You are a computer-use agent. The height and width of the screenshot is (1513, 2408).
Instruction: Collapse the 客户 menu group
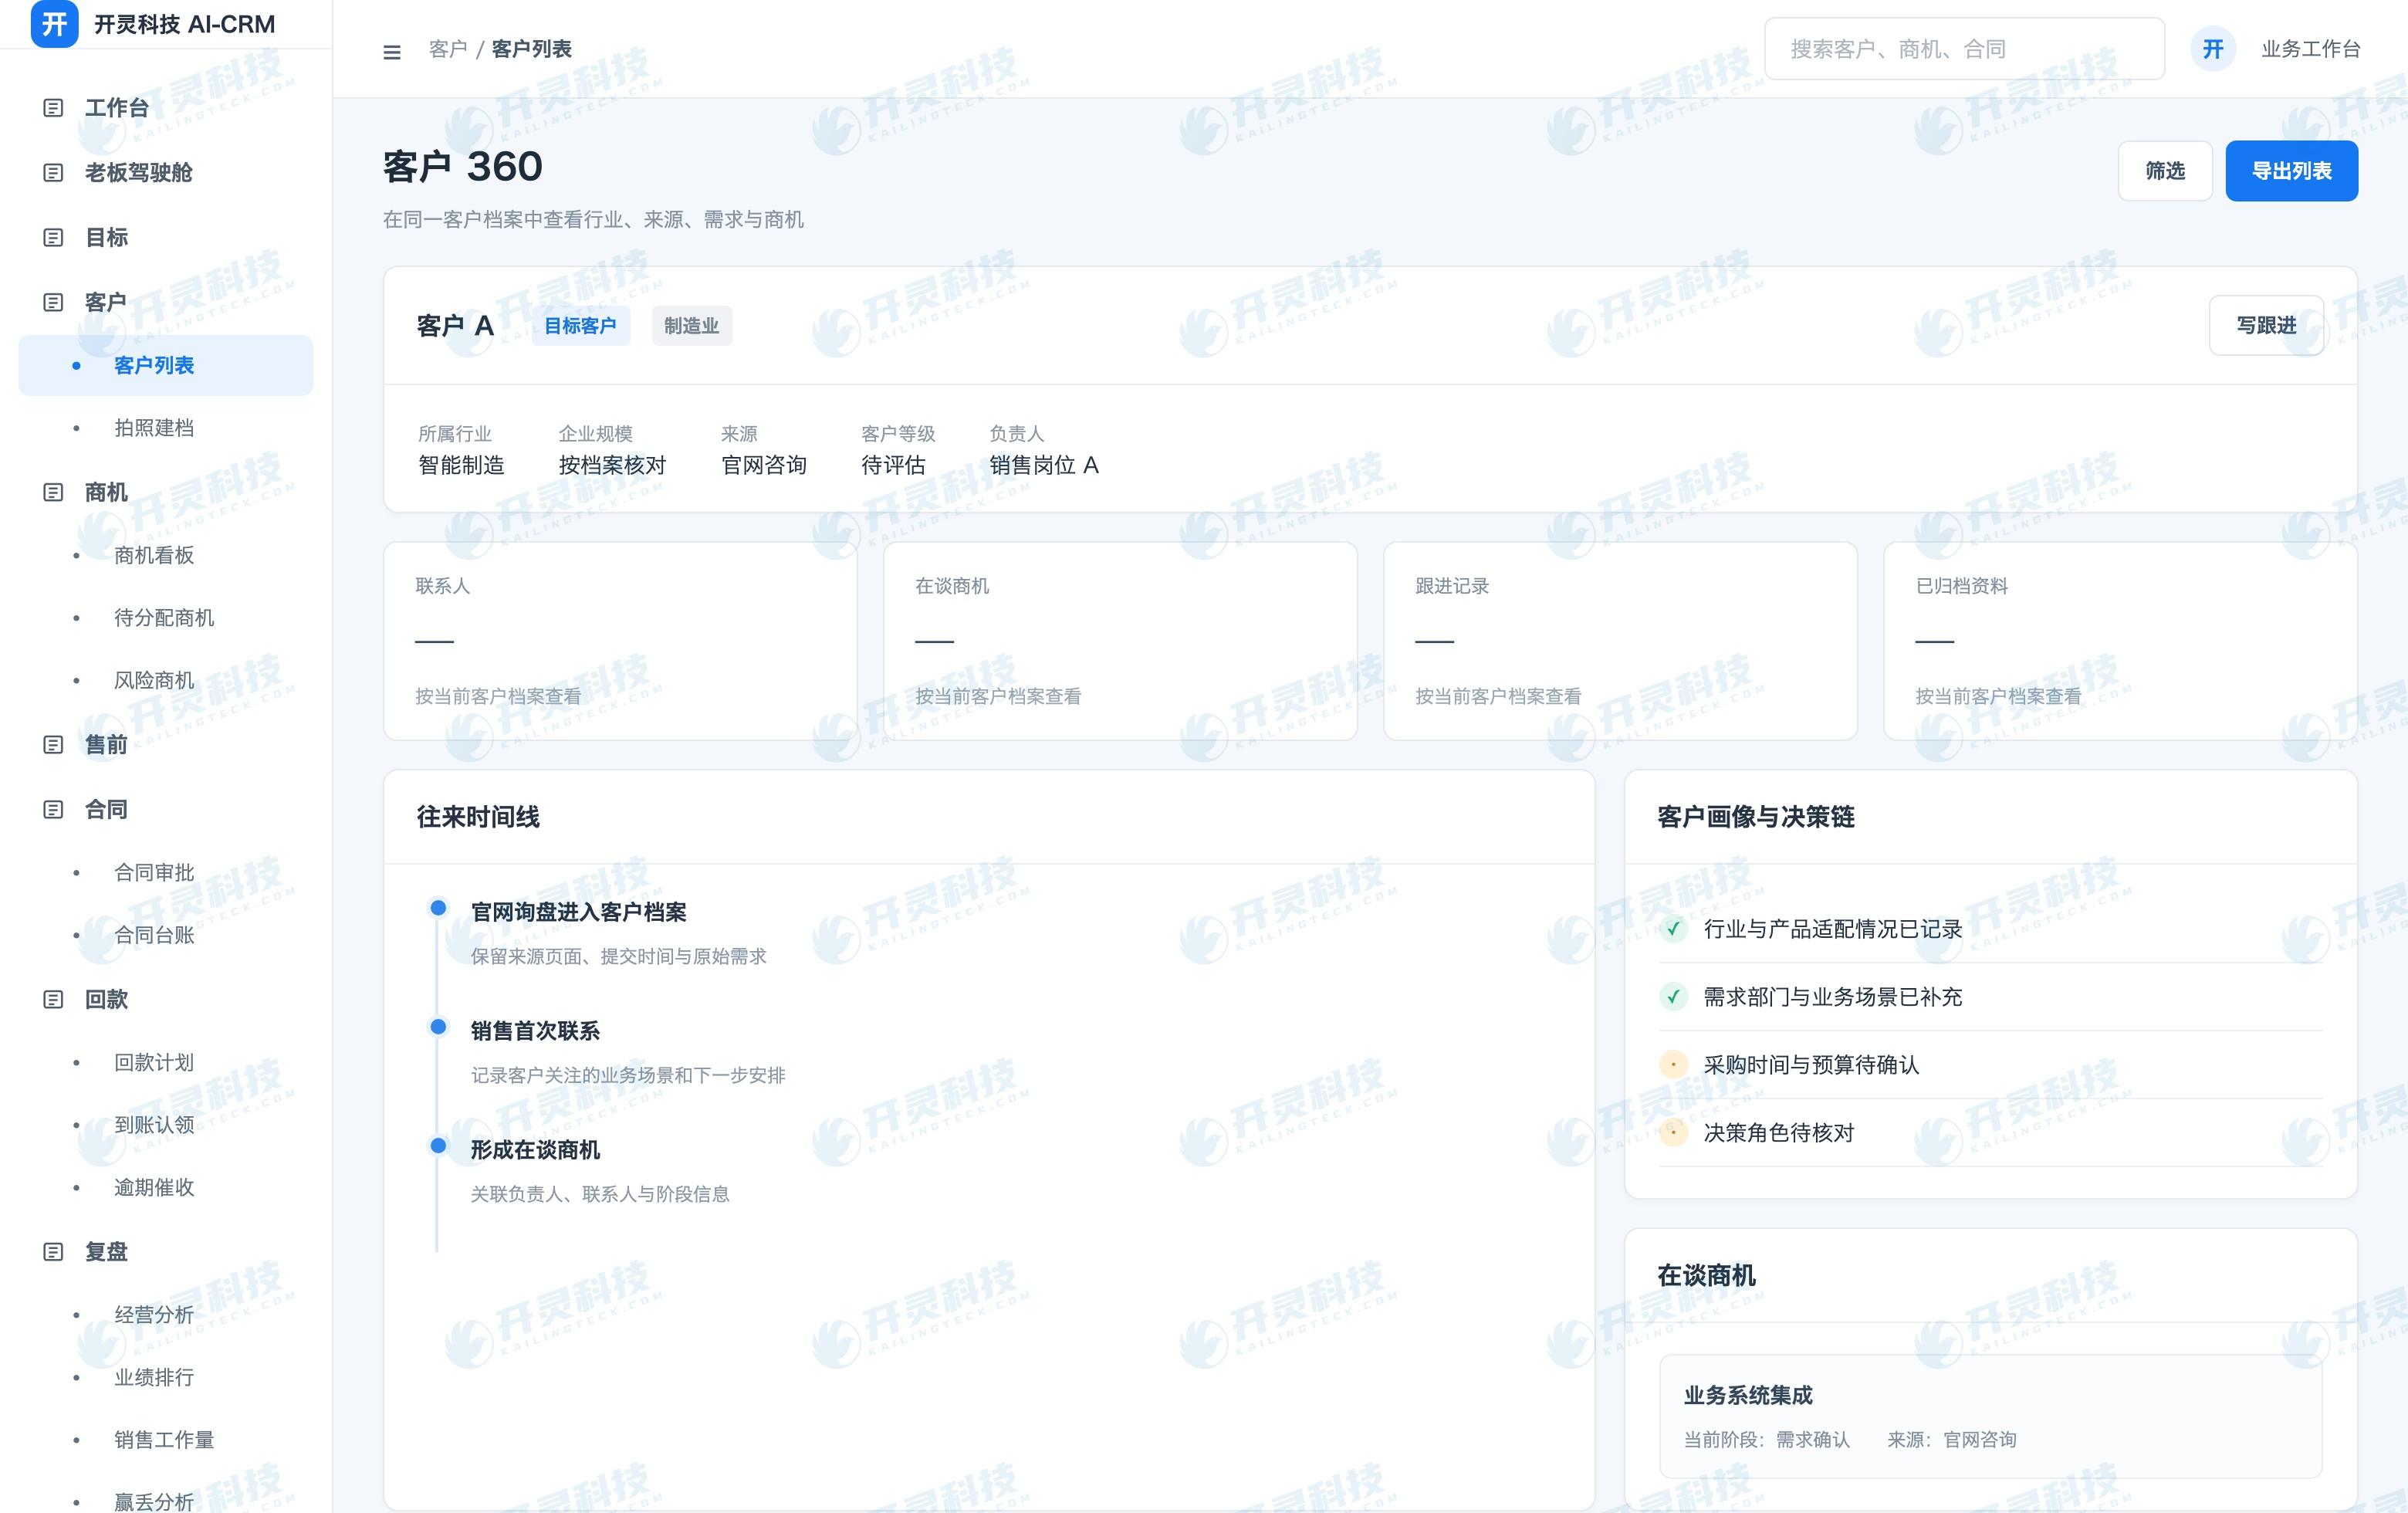pyautogui.click(x=166, y=302)
